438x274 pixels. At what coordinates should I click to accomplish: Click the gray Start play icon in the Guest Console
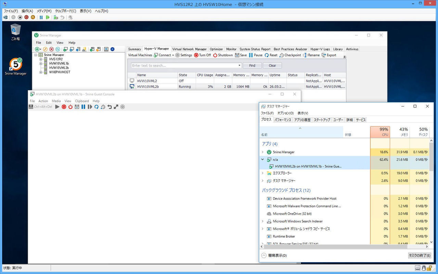(x=57, y=107)
